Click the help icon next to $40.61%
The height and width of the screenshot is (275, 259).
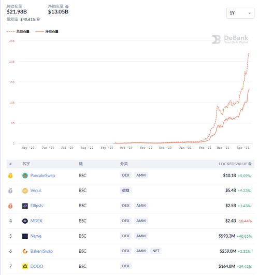38,19
